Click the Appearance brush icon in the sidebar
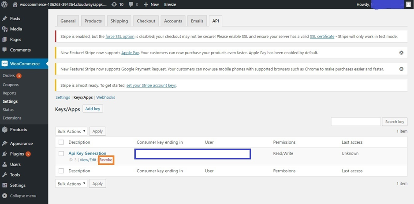 point(4,144)
